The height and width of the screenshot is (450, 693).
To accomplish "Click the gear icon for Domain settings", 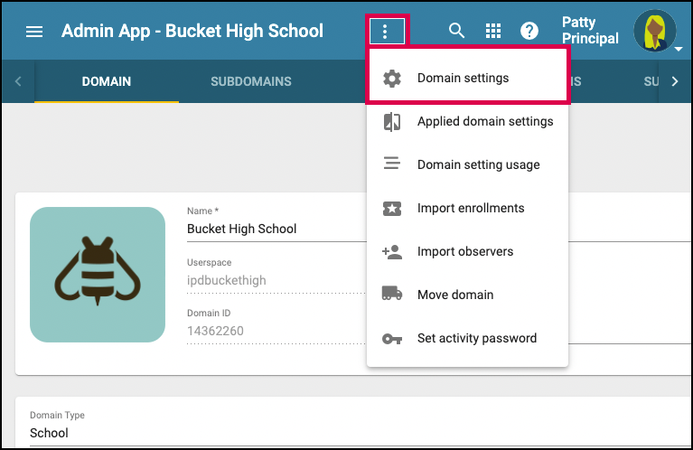I will (x=391, y=79).
